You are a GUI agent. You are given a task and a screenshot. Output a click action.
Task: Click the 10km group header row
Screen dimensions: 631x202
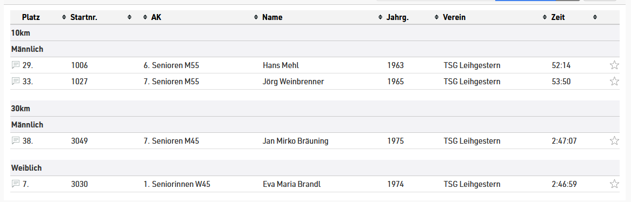click(315, 33)
